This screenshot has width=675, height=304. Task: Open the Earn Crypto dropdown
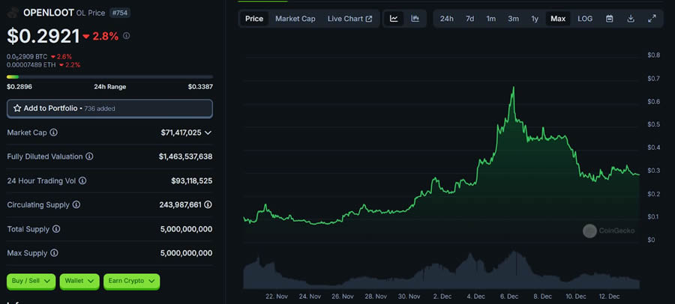click(132, 281)
